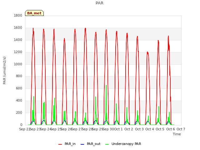Toggle the PAR_in legend entry

(67, 144)
